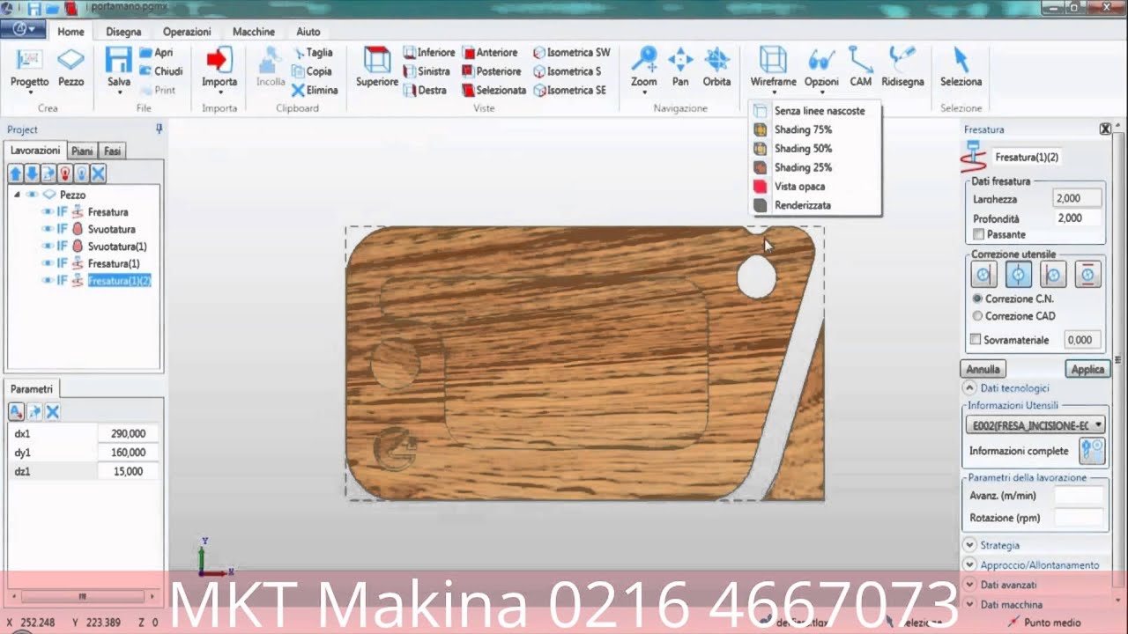This screenshot has height=634, width=1128.
Task: Click Copia in Clipboard group
Action: [312, 71]
